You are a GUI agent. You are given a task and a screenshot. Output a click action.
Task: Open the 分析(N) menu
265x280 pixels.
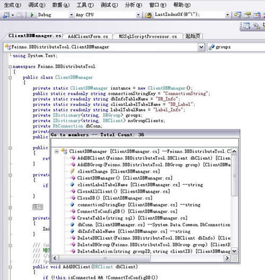(134, 5)
